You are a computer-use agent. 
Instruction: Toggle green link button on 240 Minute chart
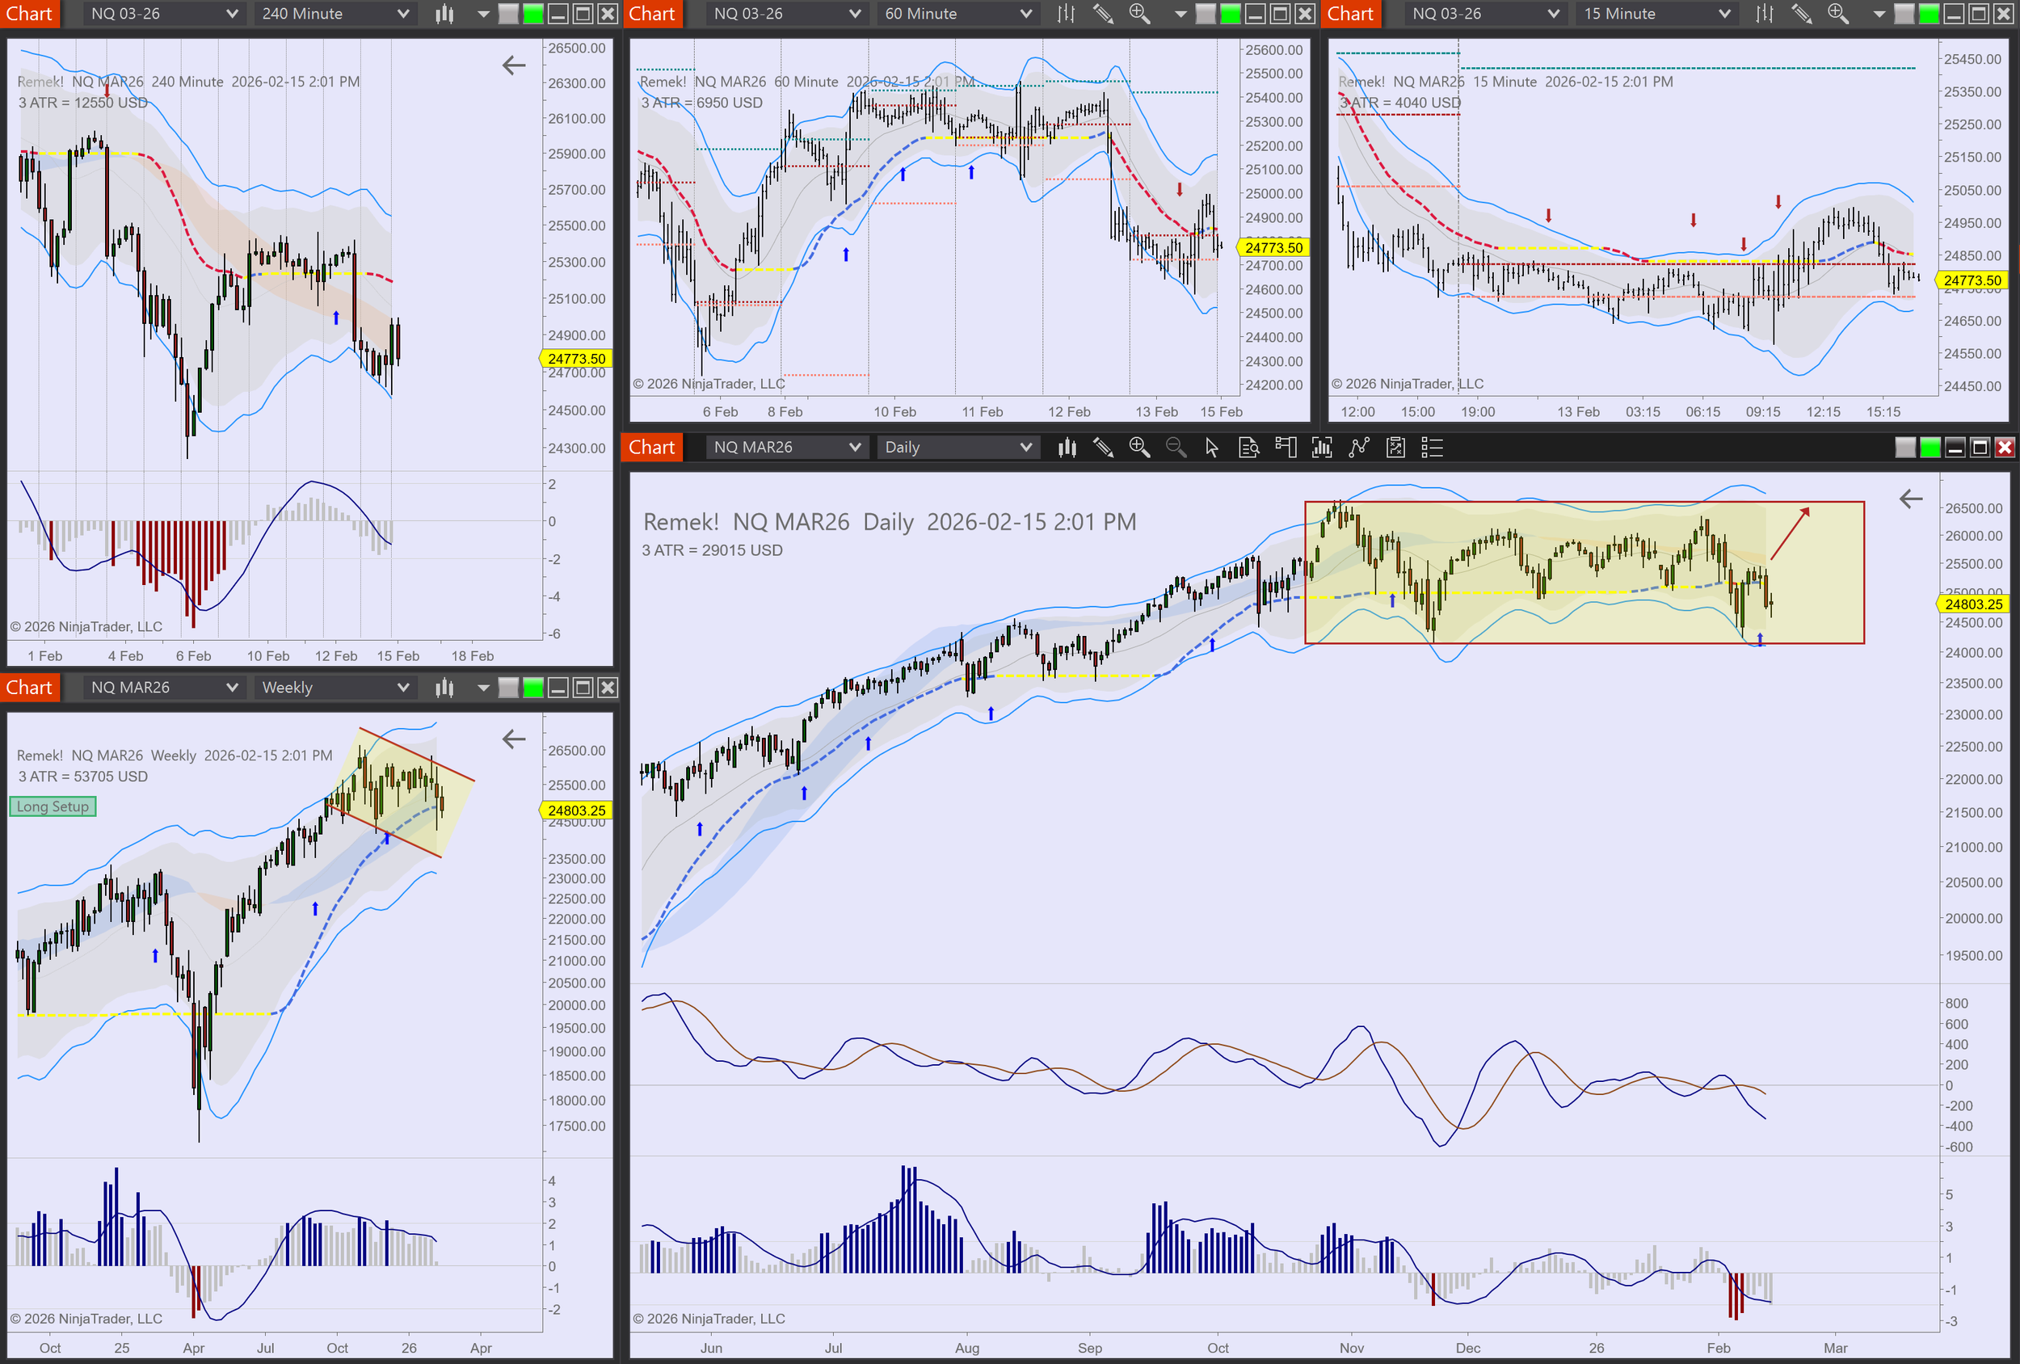click(x=532, y=14)
